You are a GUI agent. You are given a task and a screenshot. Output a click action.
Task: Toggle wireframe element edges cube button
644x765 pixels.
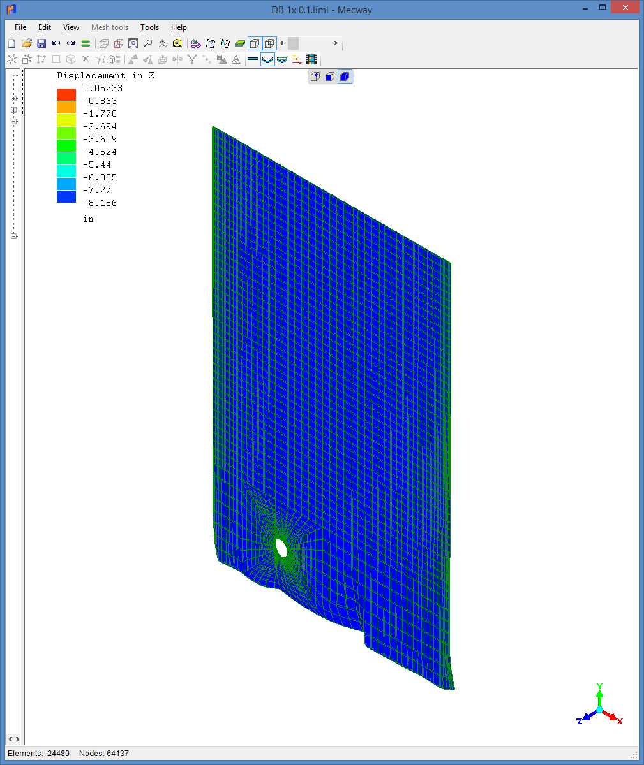269,43
